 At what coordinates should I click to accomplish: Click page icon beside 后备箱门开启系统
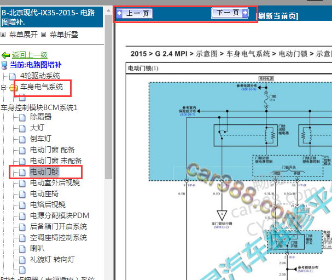coord(22,227)
